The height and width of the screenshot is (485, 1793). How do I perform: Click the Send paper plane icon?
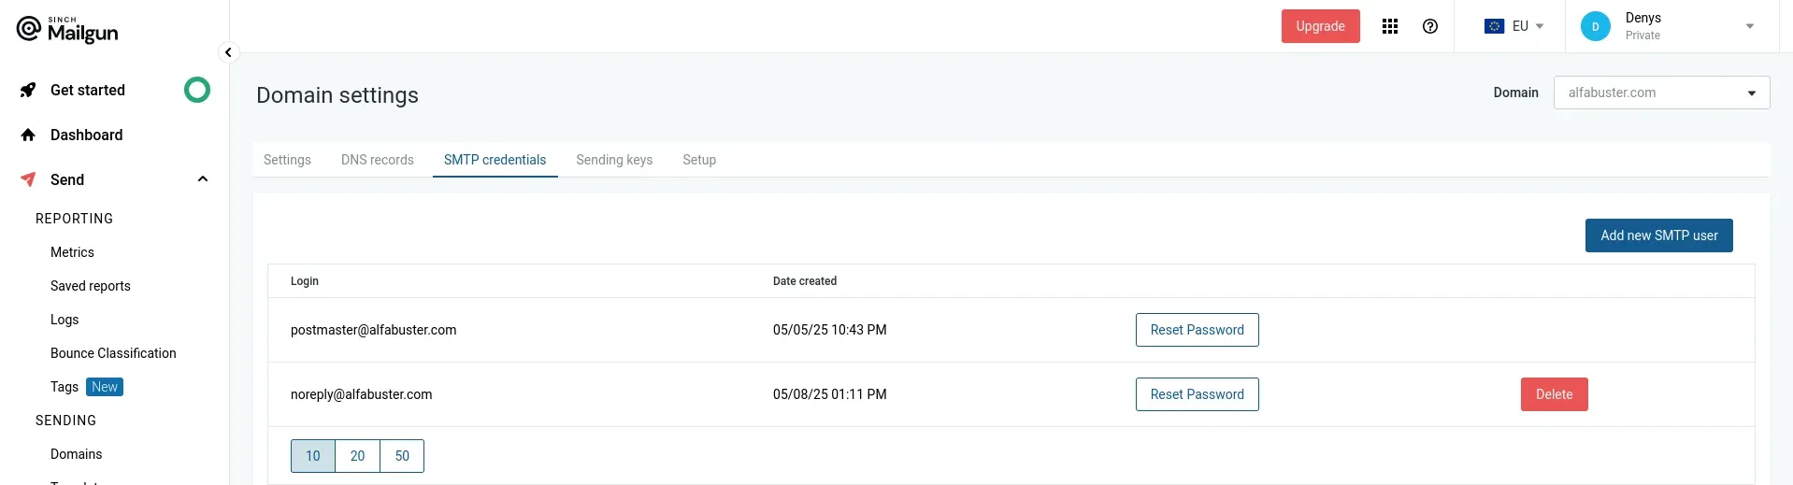[x=28, y=179]
